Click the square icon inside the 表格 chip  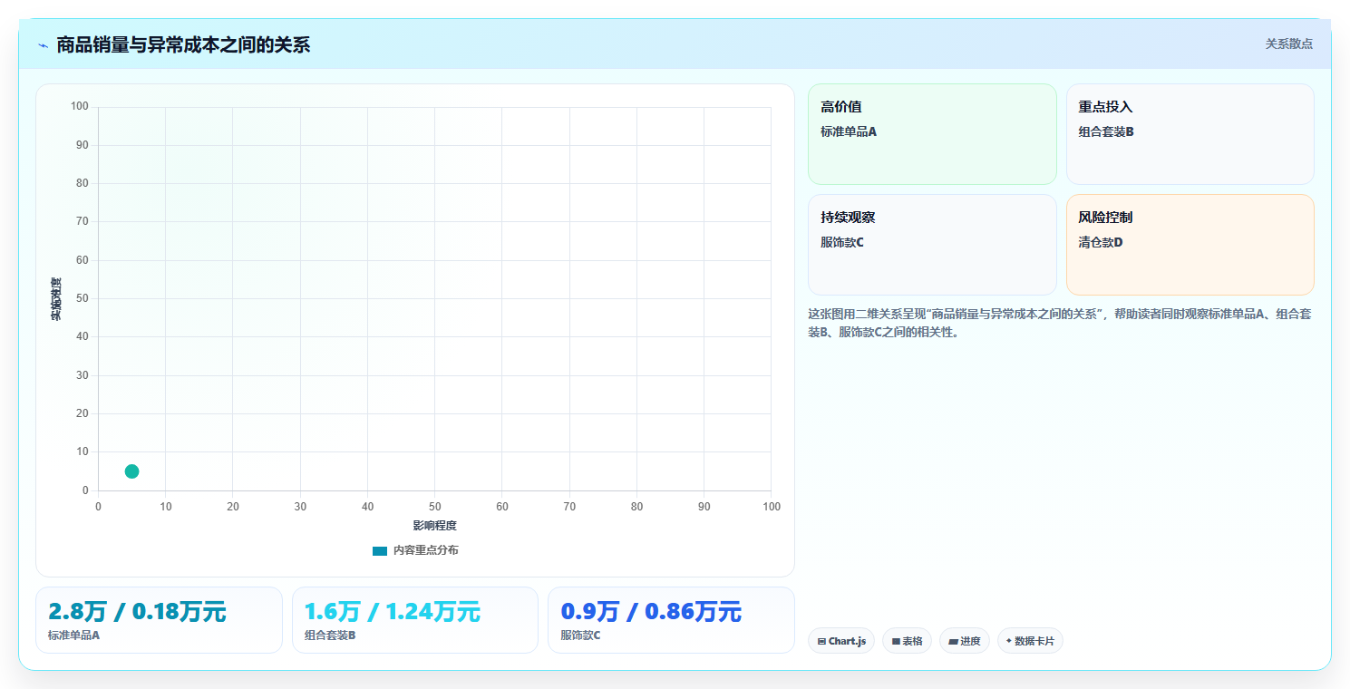click(896, 642)
